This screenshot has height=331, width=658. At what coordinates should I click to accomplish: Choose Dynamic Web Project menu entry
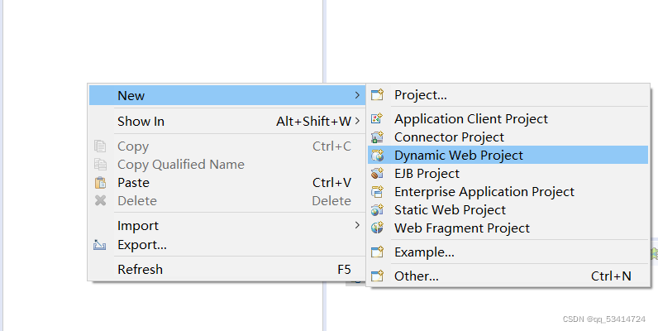[x=508, y=155]
